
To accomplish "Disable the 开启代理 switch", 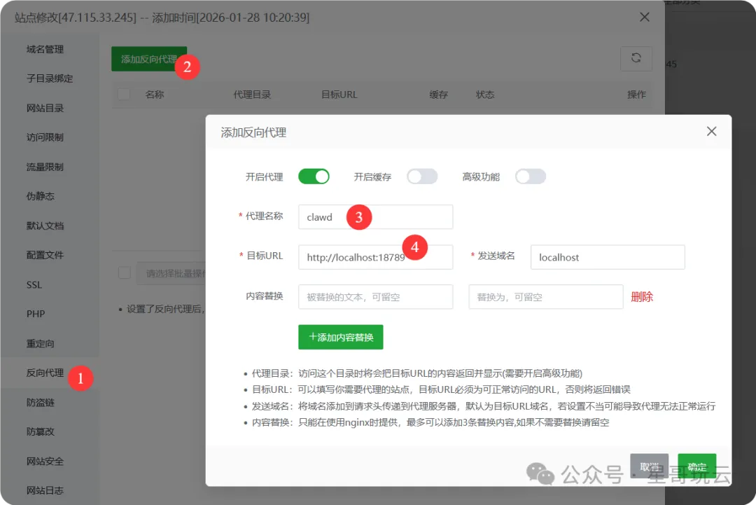I will pos(314,177).
